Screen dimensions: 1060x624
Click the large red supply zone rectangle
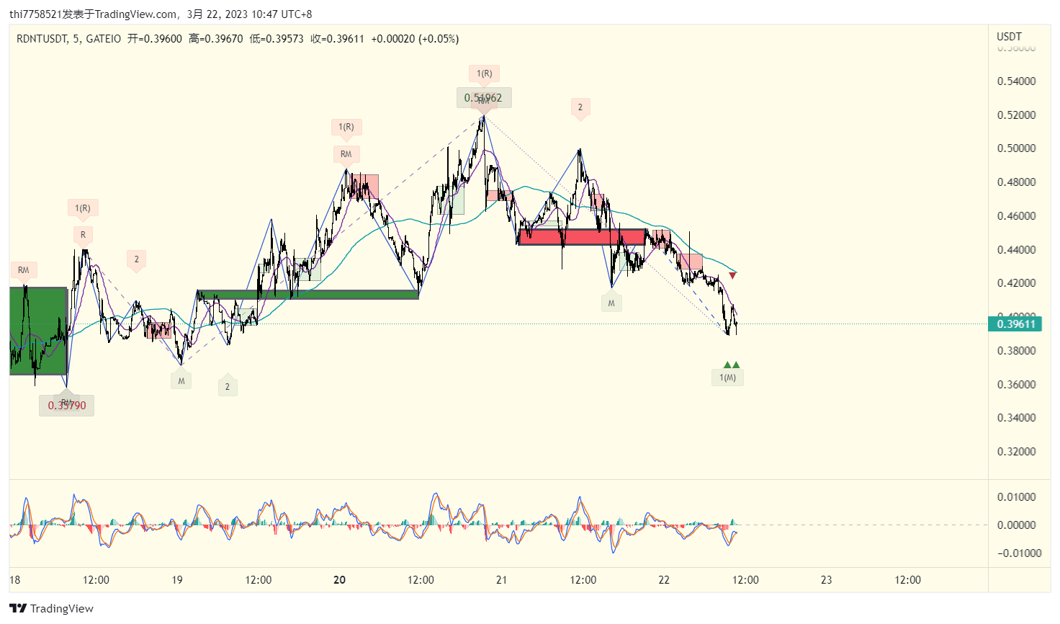[582, 237]
